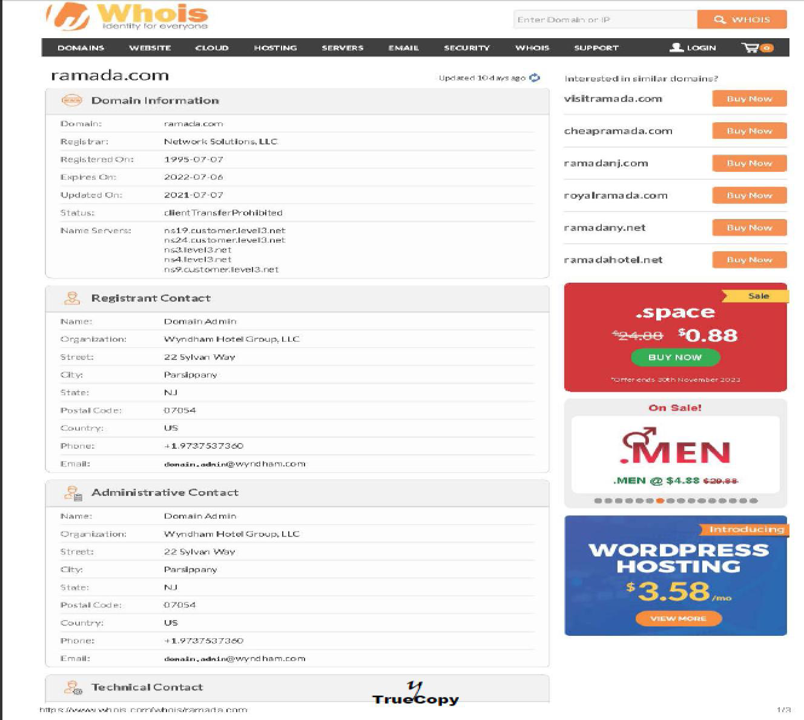804x720 pixels.
Task: Open the SERVERS menu
Action: tap(343, 48)
